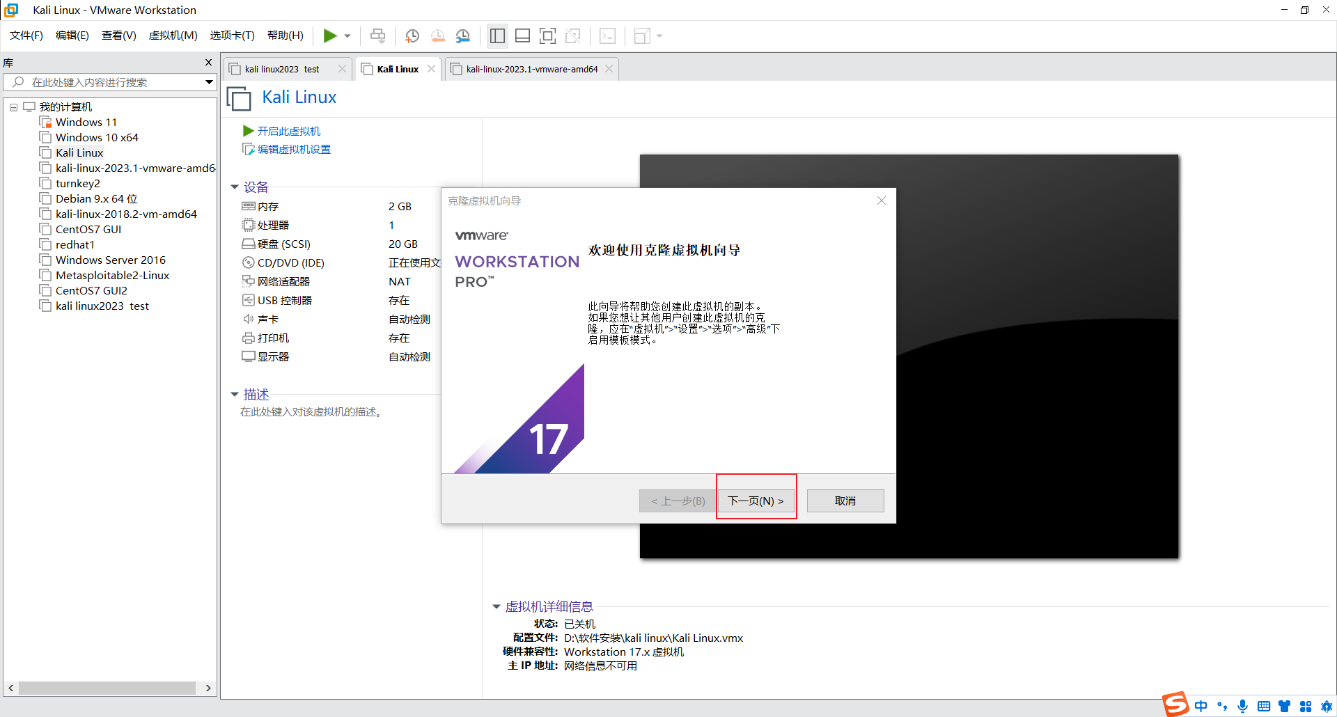Close the library panel with its X
The image size is (1337, 717).
tap(208, 63)
